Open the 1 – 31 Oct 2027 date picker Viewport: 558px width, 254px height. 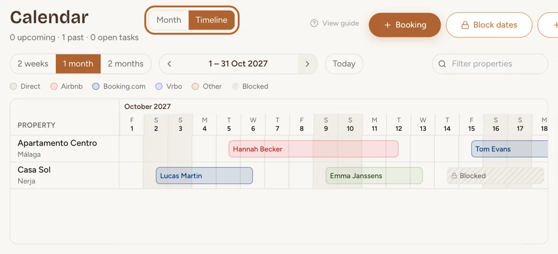[238, 64]
